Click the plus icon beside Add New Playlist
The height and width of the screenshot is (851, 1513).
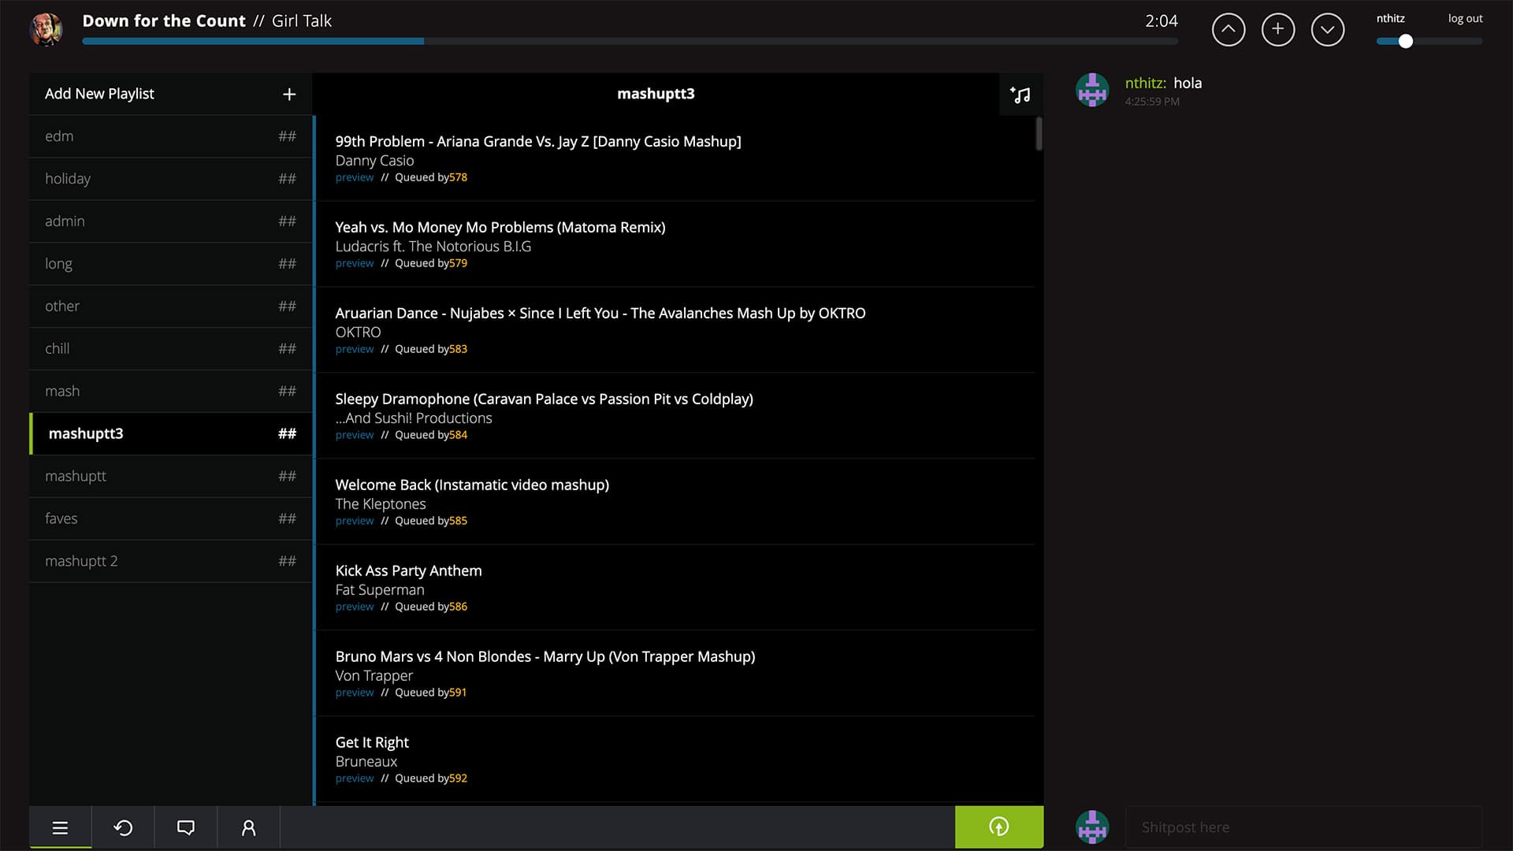click(289, 93)
